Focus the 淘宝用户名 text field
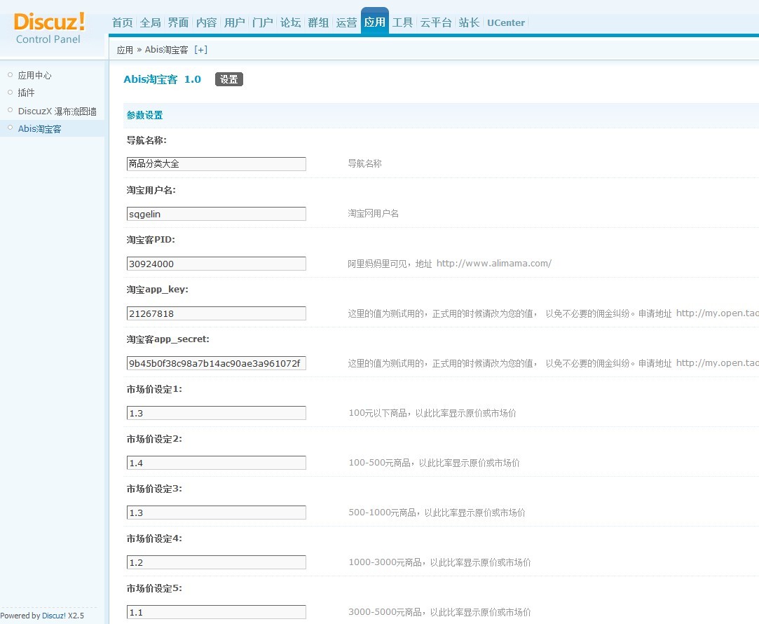759x624 pixels. pyautogui.click(x=216, y=214)
